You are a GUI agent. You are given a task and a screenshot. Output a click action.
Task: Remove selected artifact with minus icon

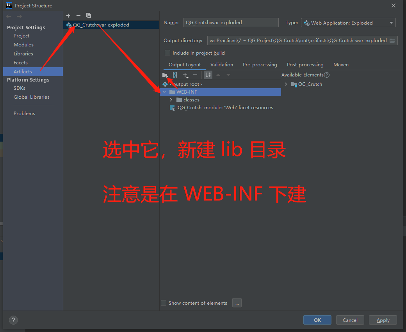click(x=78, y=16)
